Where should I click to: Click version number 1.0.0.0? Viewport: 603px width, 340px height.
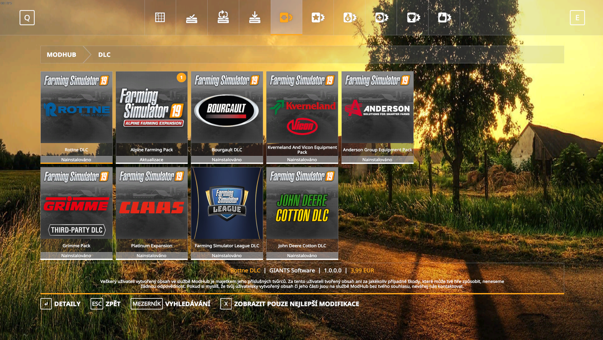333,270
